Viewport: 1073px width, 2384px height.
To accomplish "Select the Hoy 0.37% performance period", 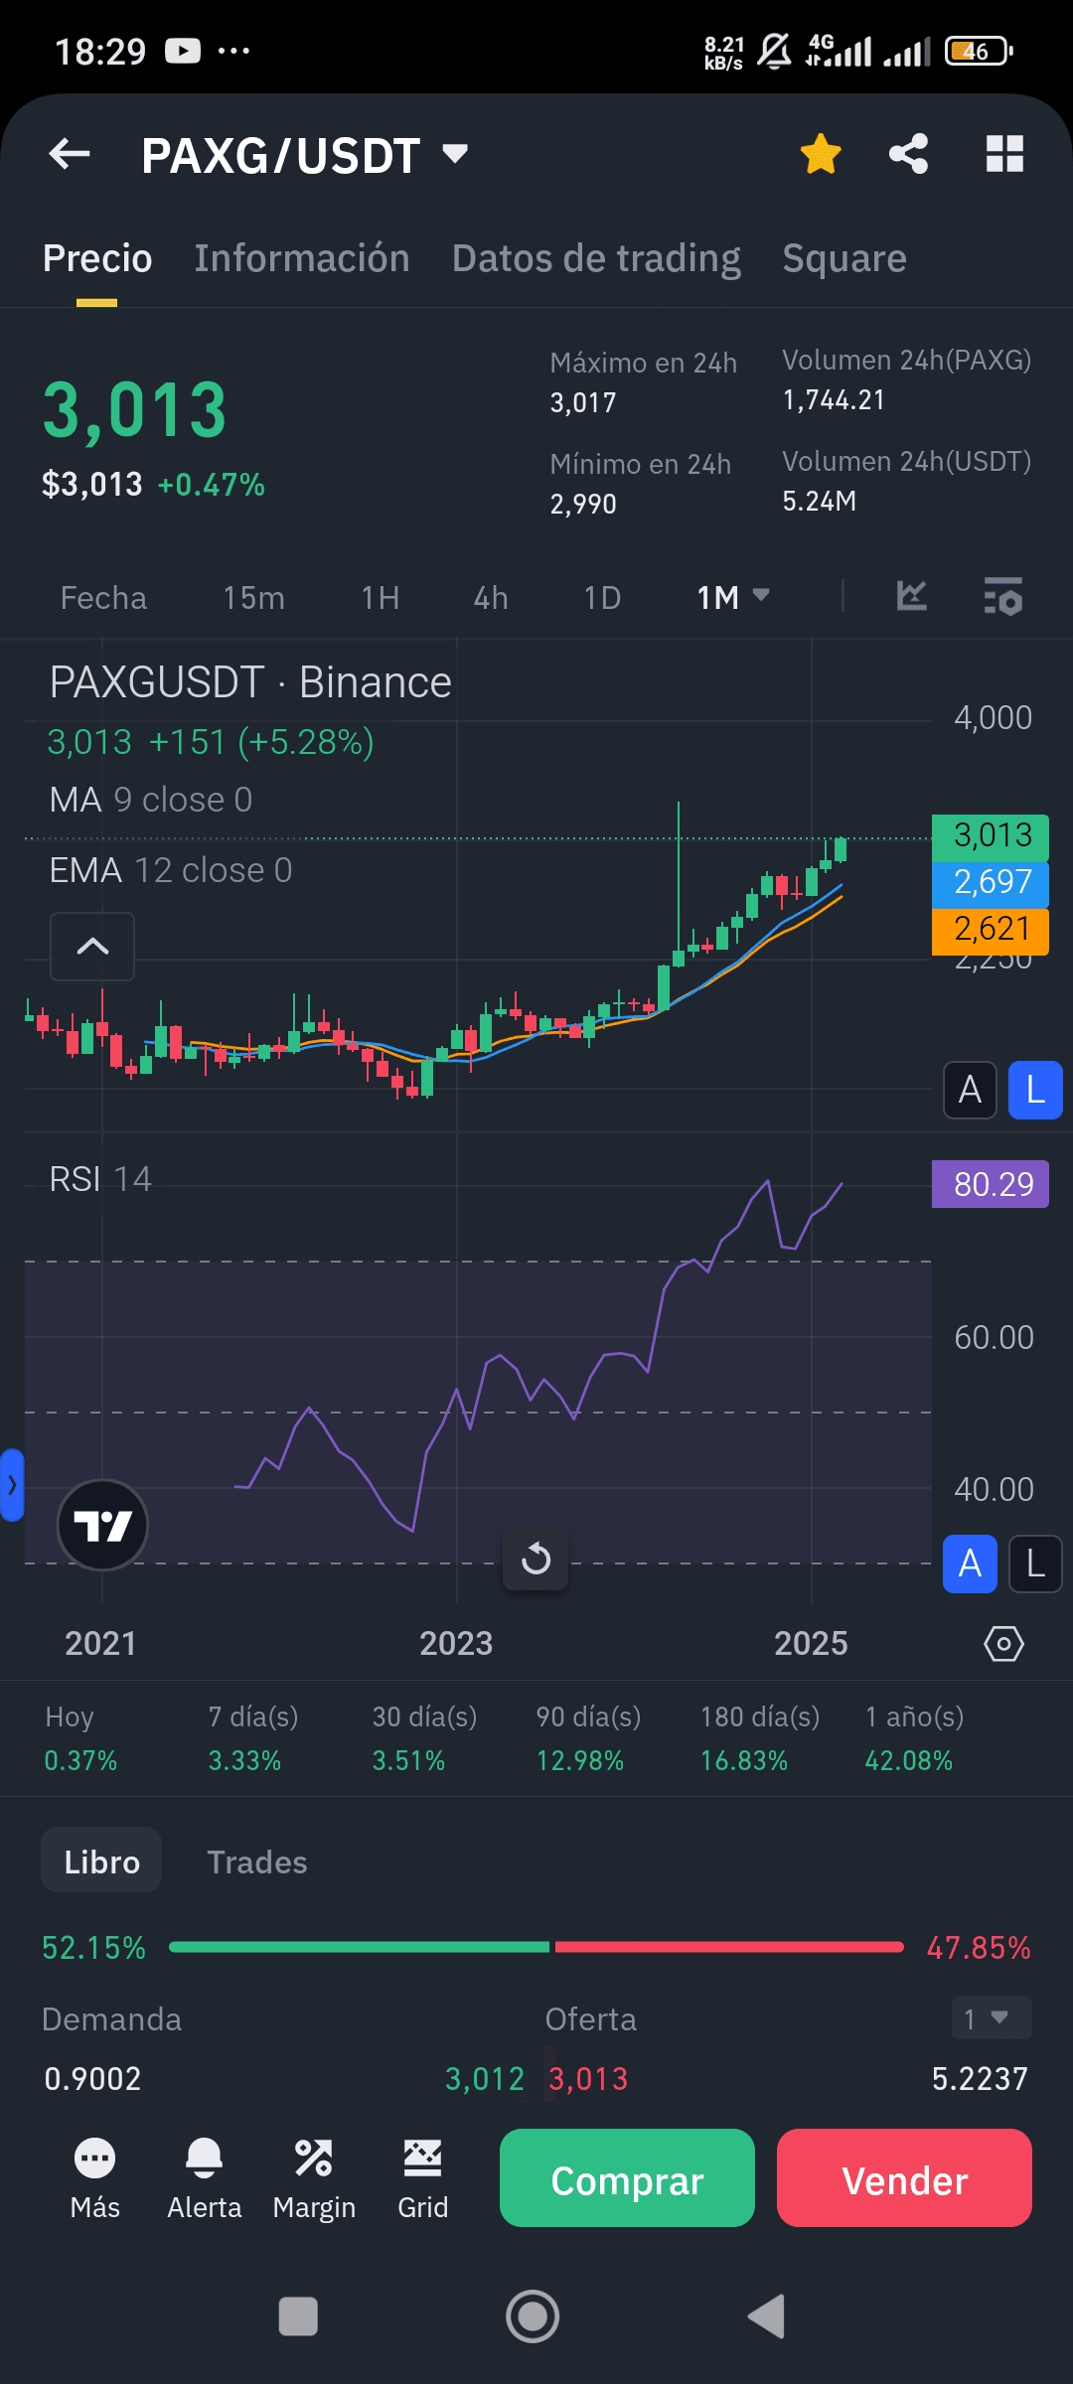I will pos(80,1738).
